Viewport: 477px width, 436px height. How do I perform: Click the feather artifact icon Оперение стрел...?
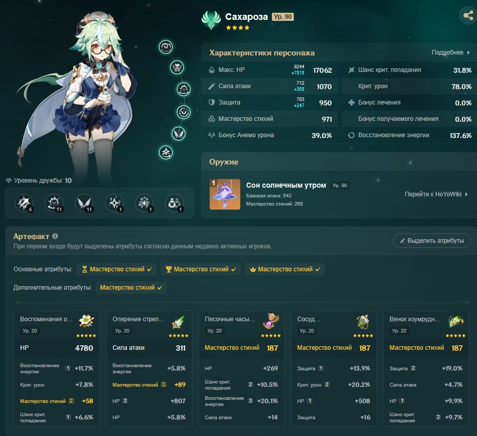point(179,321)
